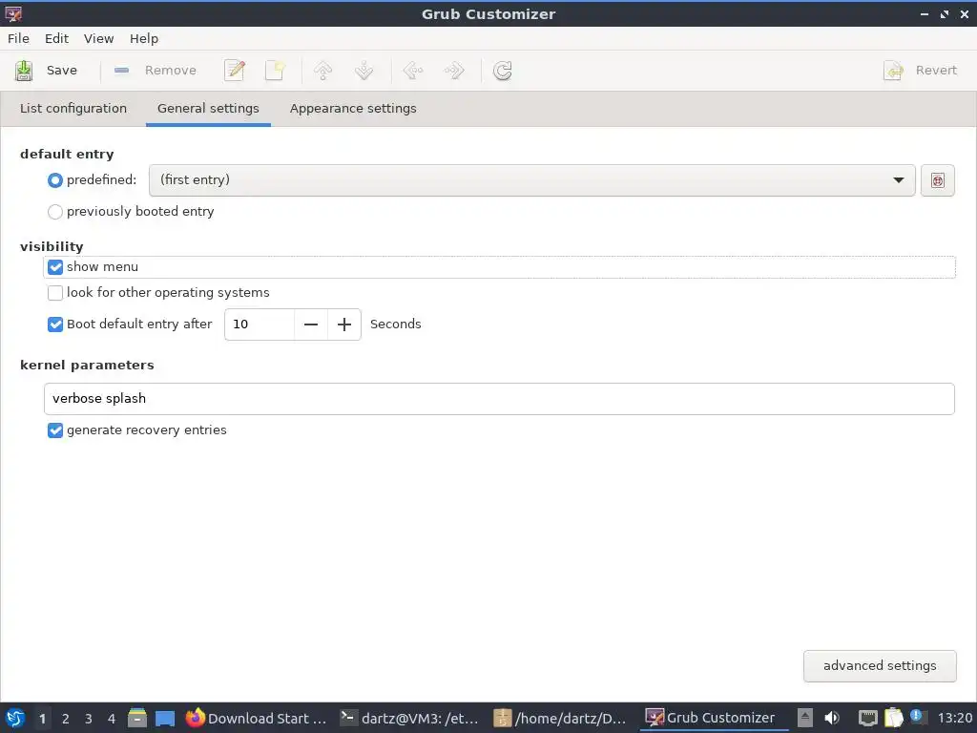Toggle Boot default entry after checkbox

click(x=55, y=325)
